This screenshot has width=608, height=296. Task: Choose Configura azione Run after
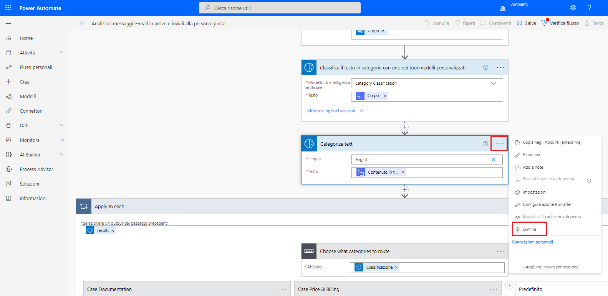(x=547, y=204)
